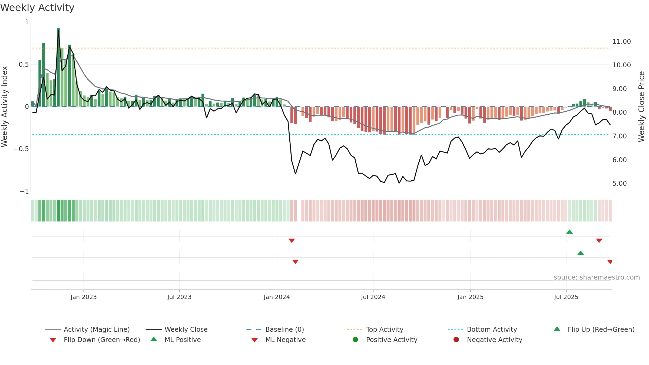
Task: Click the 0.5 activity index axis value
Action: pos(24,64)
